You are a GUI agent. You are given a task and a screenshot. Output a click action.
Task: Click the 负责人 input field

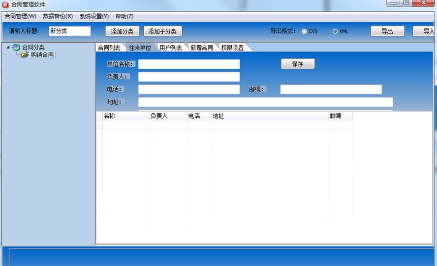pyautogui.click(x=189, y=77)
